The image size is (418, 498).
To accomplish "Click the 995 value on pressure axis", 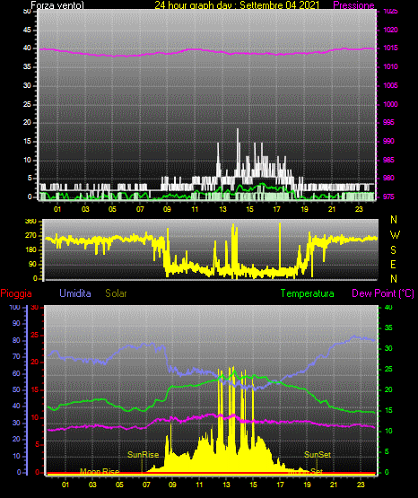I will [x=388, y=122].
